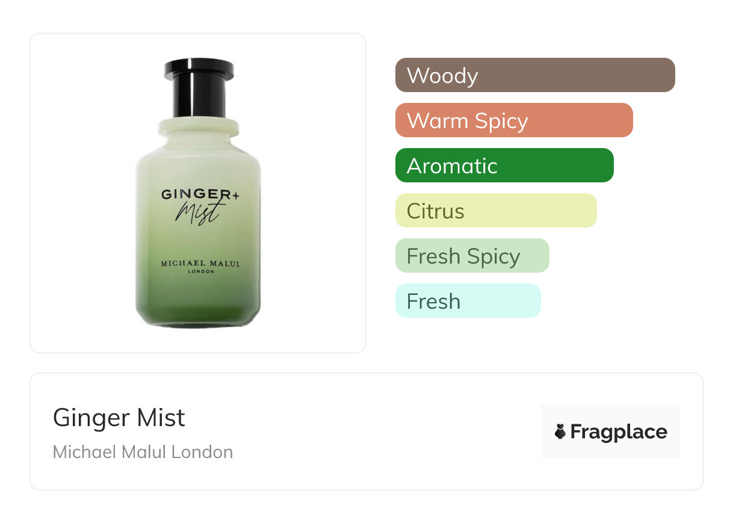Click the Woody label text
733x520 pixels.
coord(442,76)
